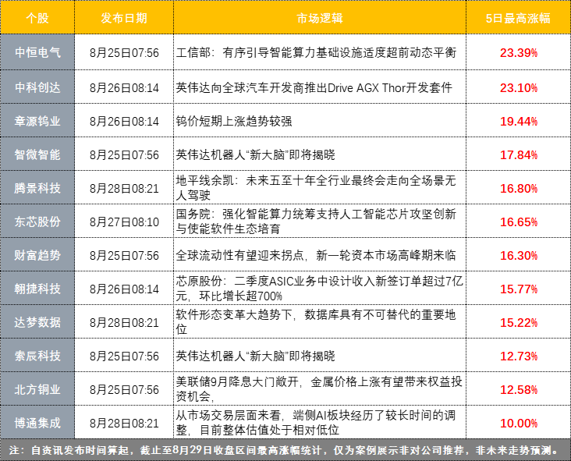Screen dimensions: 571x461
Task: Click the date in 达梦数据 row
Action: [124, 322]
